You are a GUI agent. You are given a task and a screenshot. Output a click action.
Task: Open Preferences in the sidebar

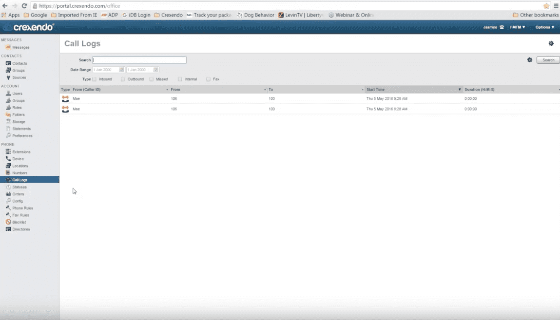(22, 135)
